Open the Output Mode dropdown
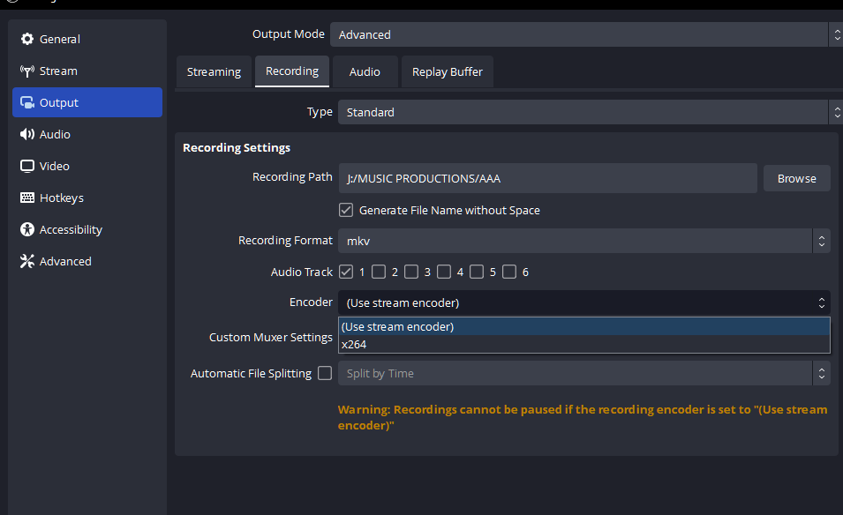This screenshot has width=843, height=515. click(583, 34)
